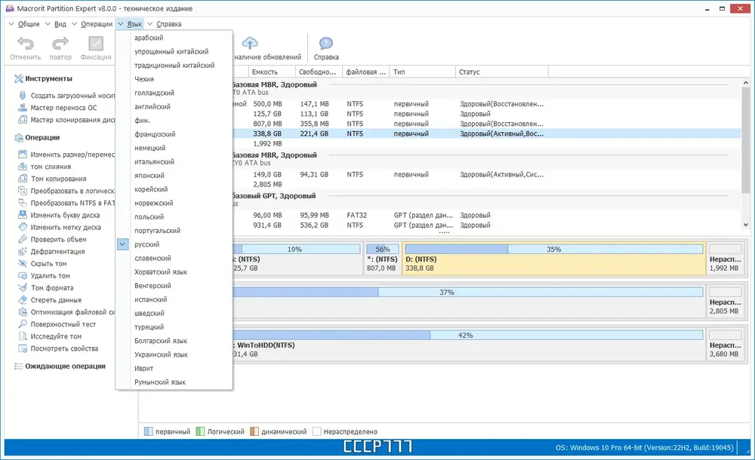
Task: Select the Дефрагментация operation icon
Action: [23, 252]
